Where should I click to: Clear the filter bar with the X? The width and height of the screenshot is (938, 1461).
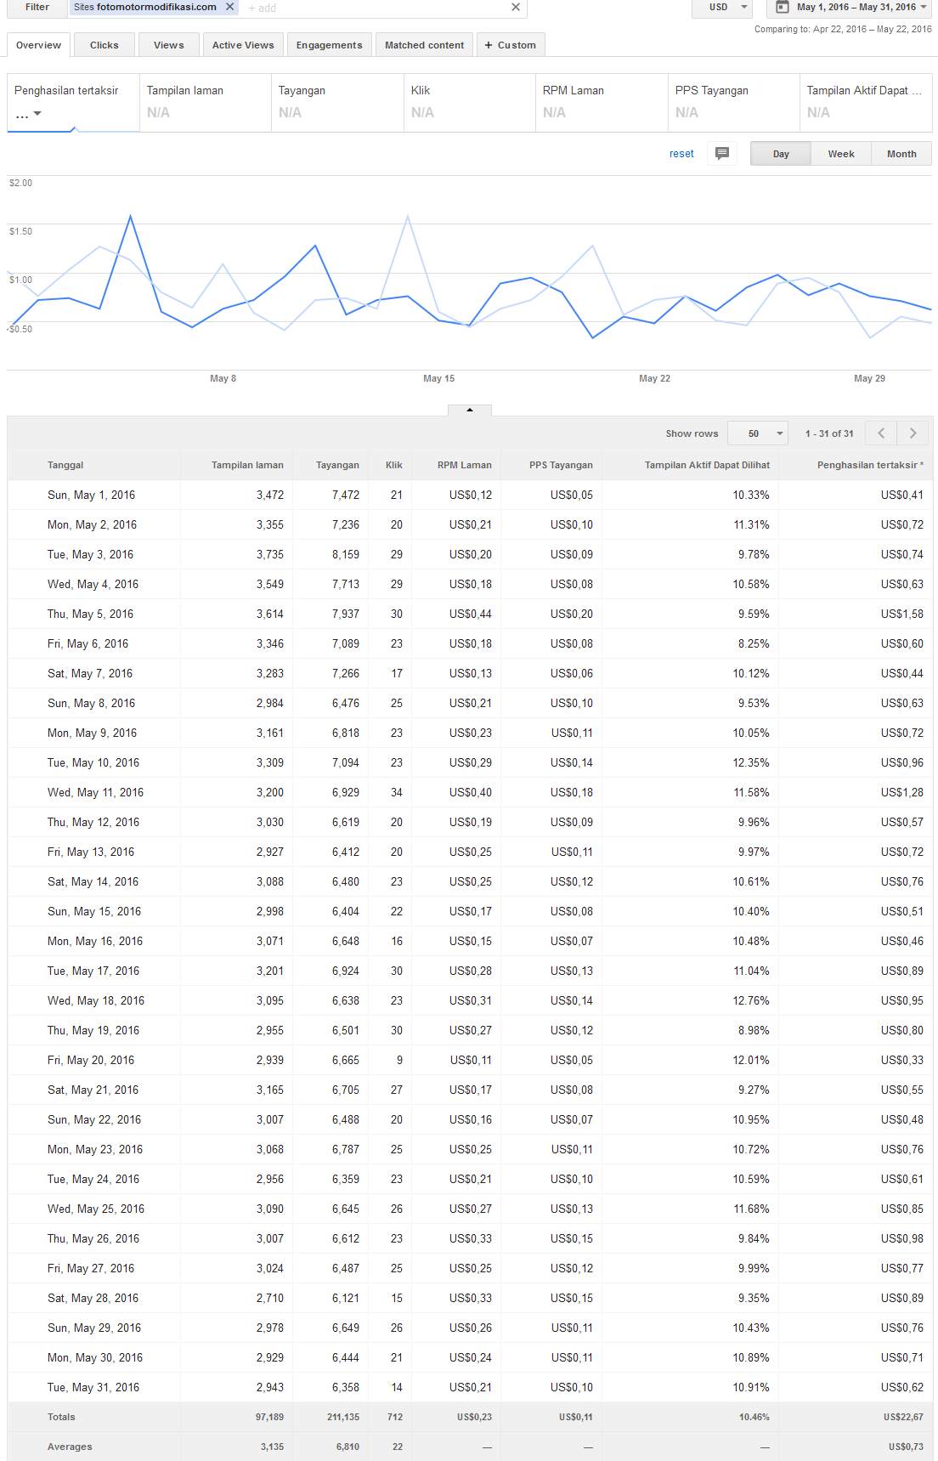point(515,7)
